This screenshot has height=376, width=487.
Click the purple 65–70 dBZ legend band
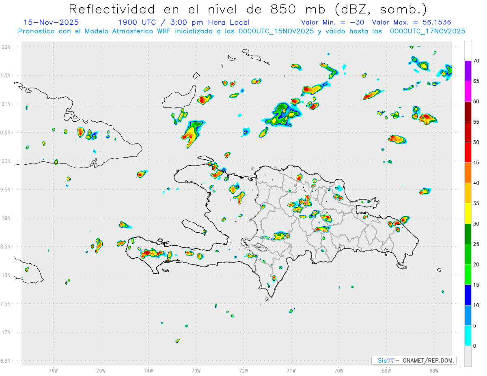pos(468,71)
